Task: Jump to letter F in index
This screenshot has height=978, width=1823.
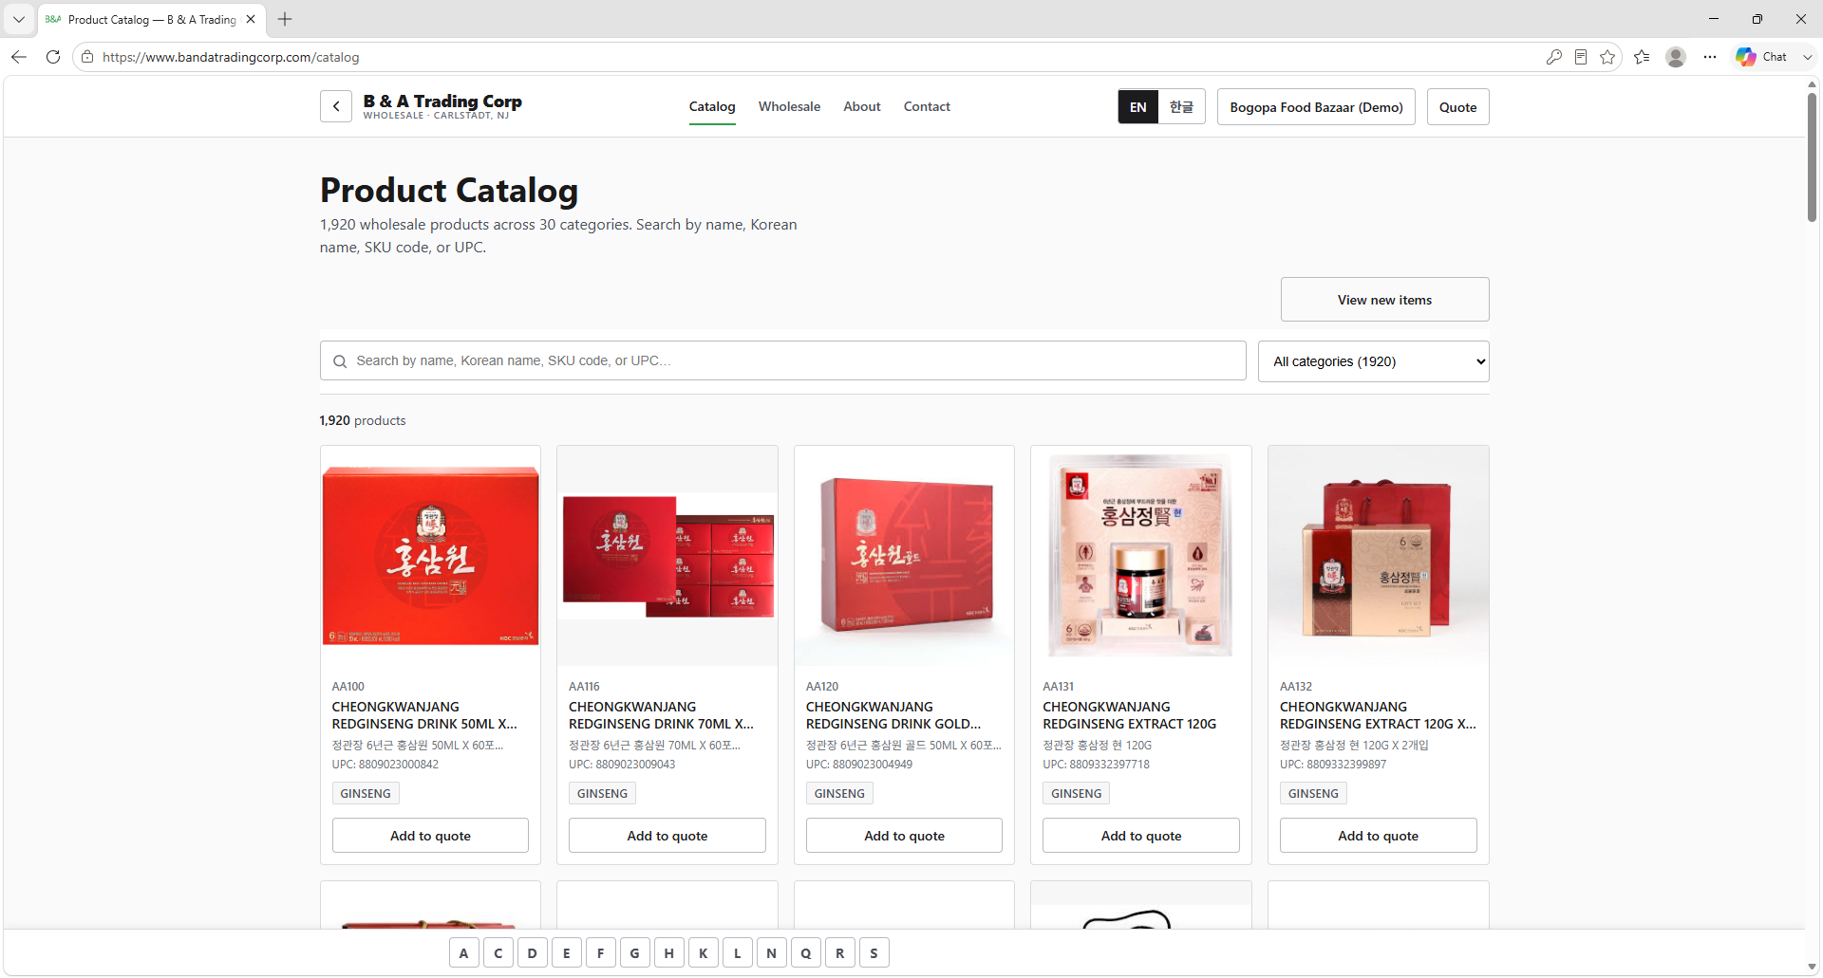Action: (600, 953)
